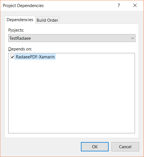
Task: Click the Depends on label
Action: click(x=20, y=49)
